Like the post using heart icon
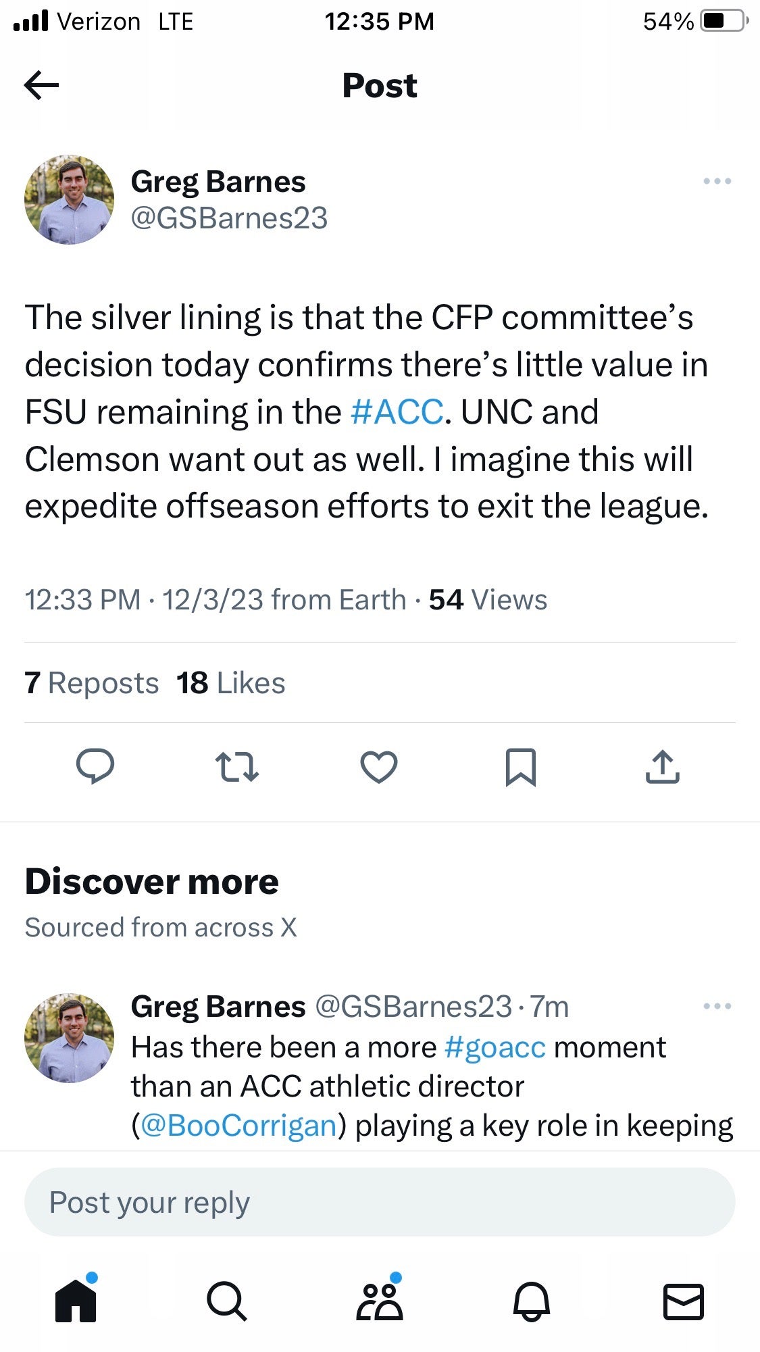 (x=380, y=766)
